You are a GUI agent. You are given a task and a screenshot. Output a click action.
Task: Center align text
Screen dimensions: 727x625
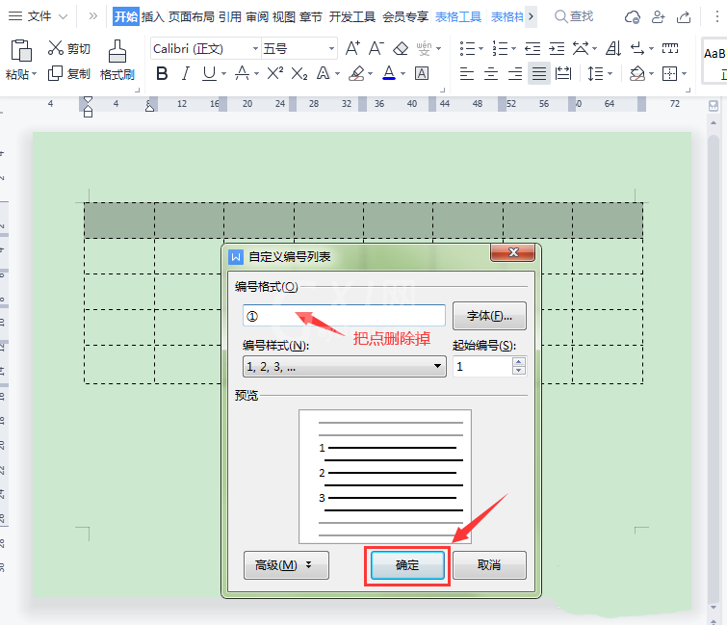point(491,73)
